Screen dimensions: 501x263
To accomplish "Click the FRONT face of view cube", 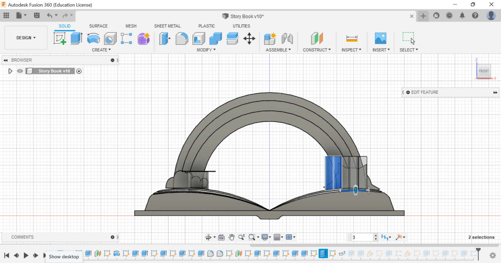I will click(484, 71).
